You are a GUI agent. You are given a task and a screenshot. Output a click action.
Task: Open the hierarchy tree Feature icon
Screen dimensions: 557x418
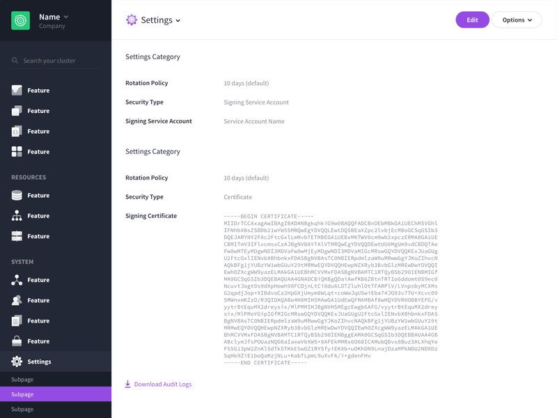click(x=17, y=216)
